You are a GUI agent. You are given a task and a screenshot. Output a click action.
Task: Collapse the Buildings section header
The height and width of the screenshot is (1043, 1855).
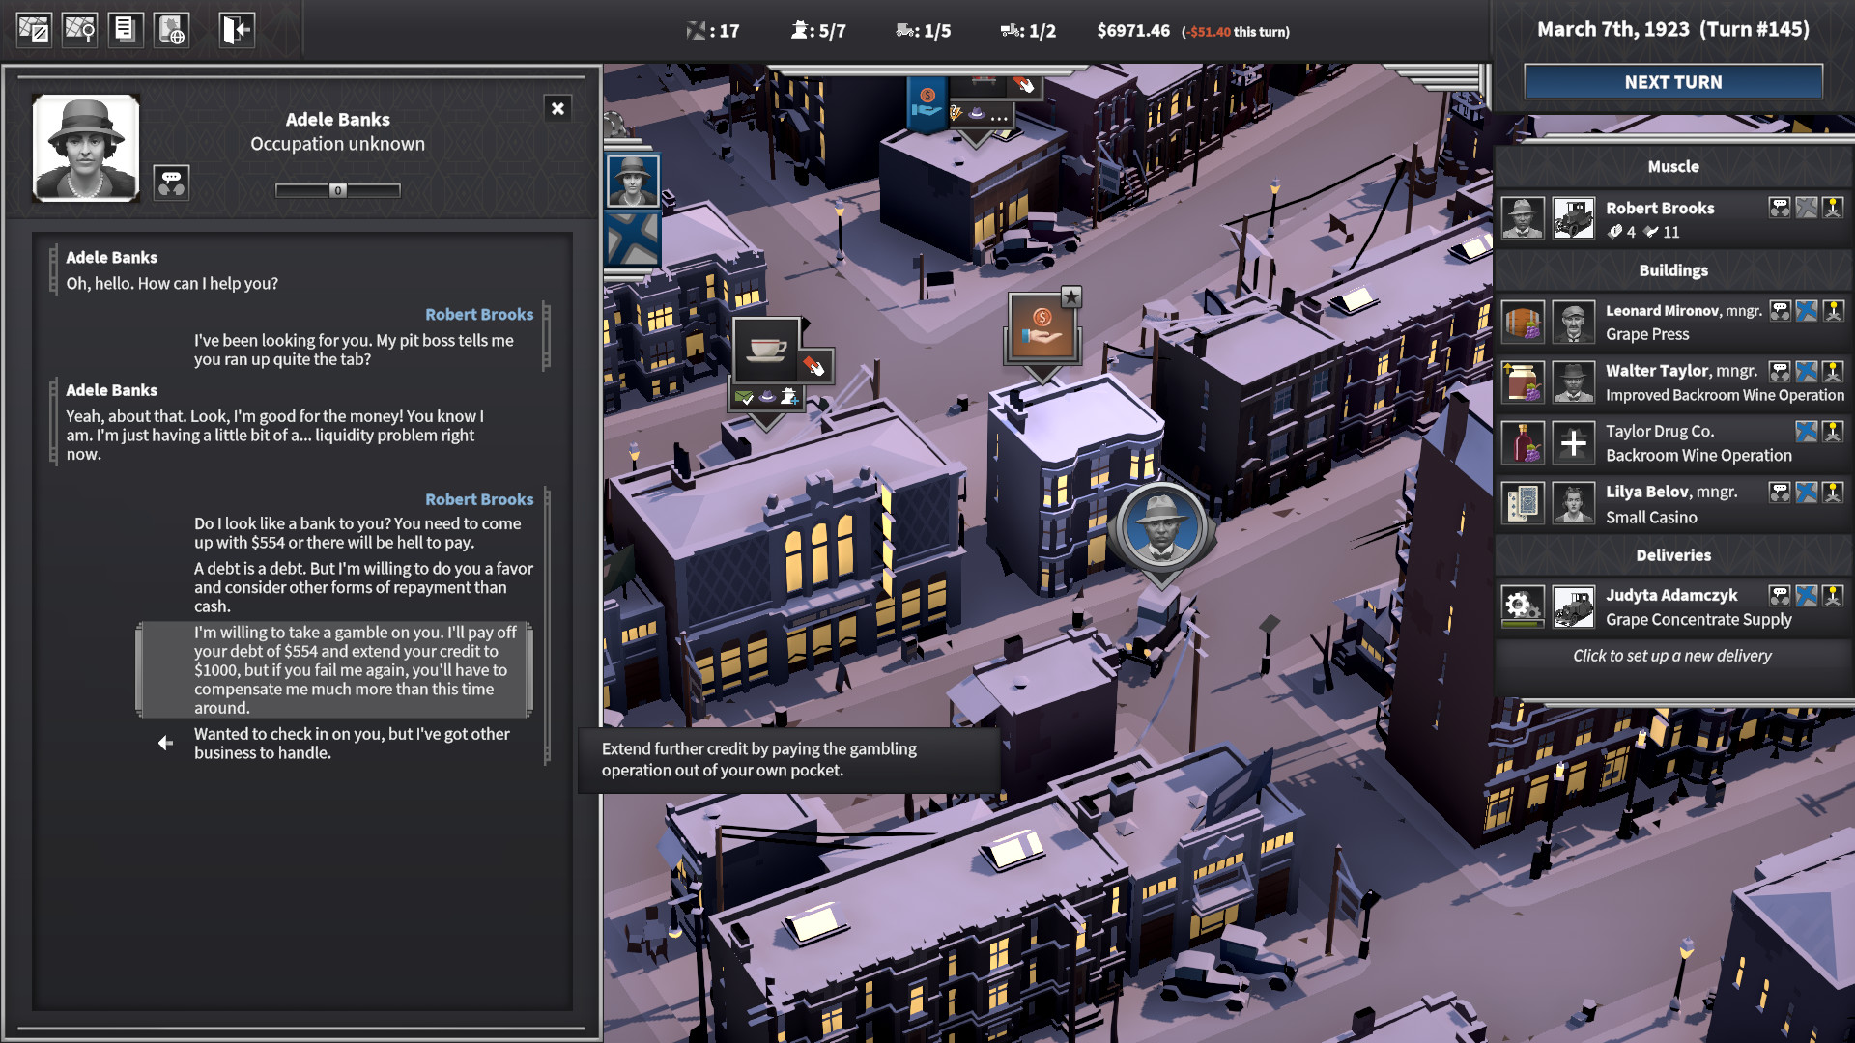pos(1673,270)
